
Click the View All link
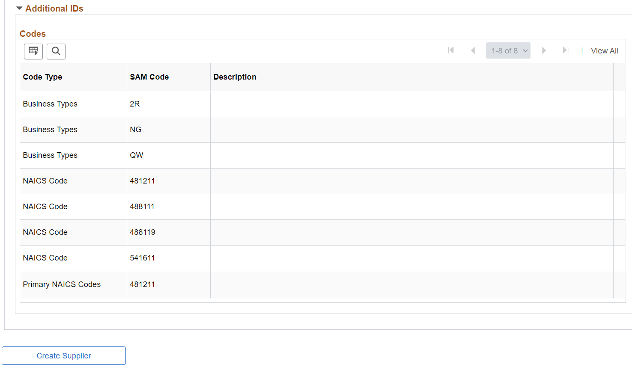pos(605,51)
